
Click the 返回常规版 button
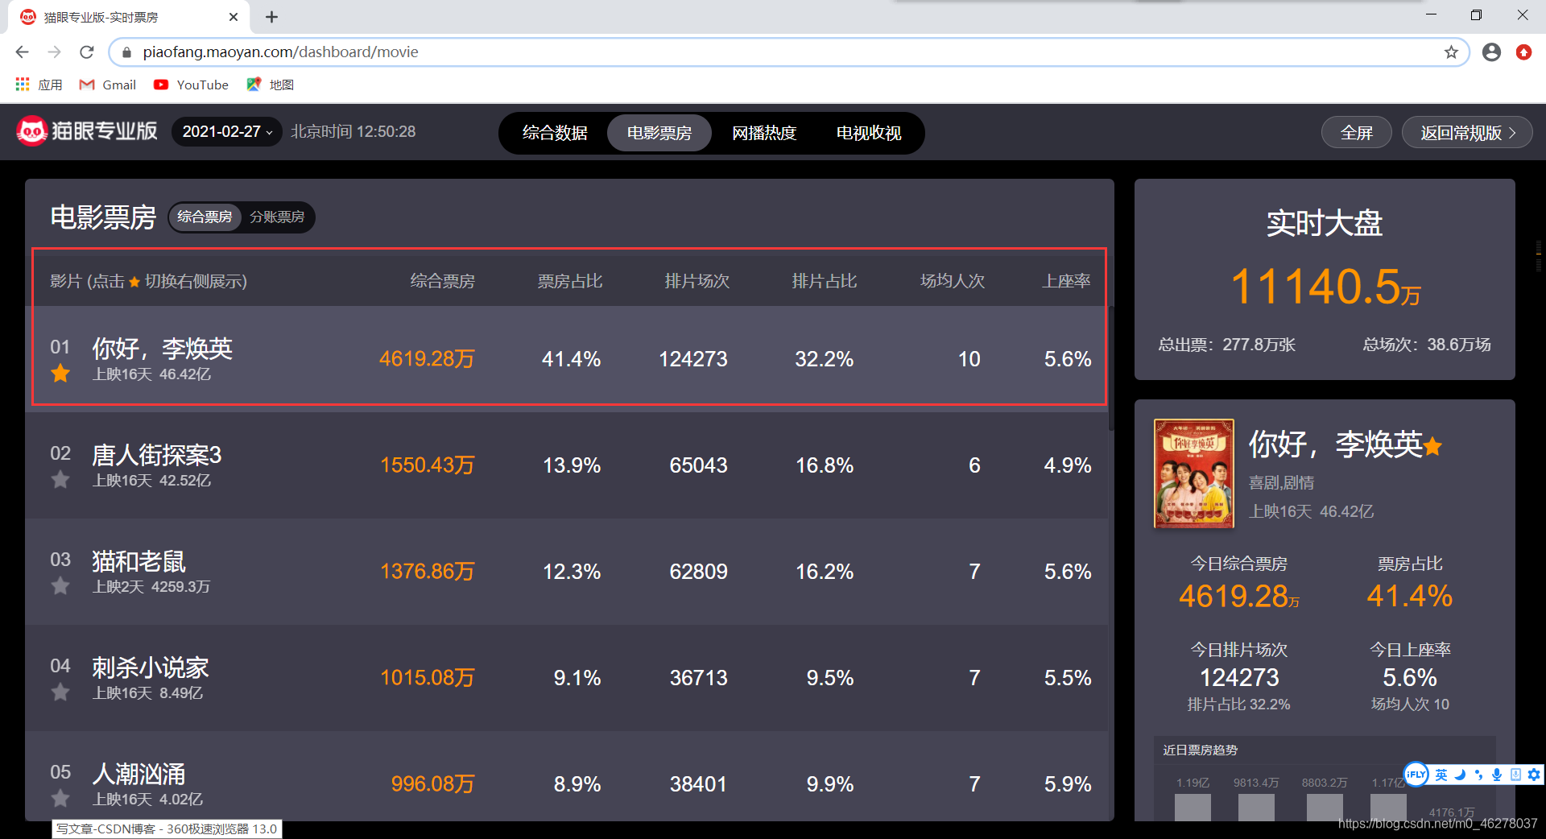pyautogui.click(x=1467, y=133)
